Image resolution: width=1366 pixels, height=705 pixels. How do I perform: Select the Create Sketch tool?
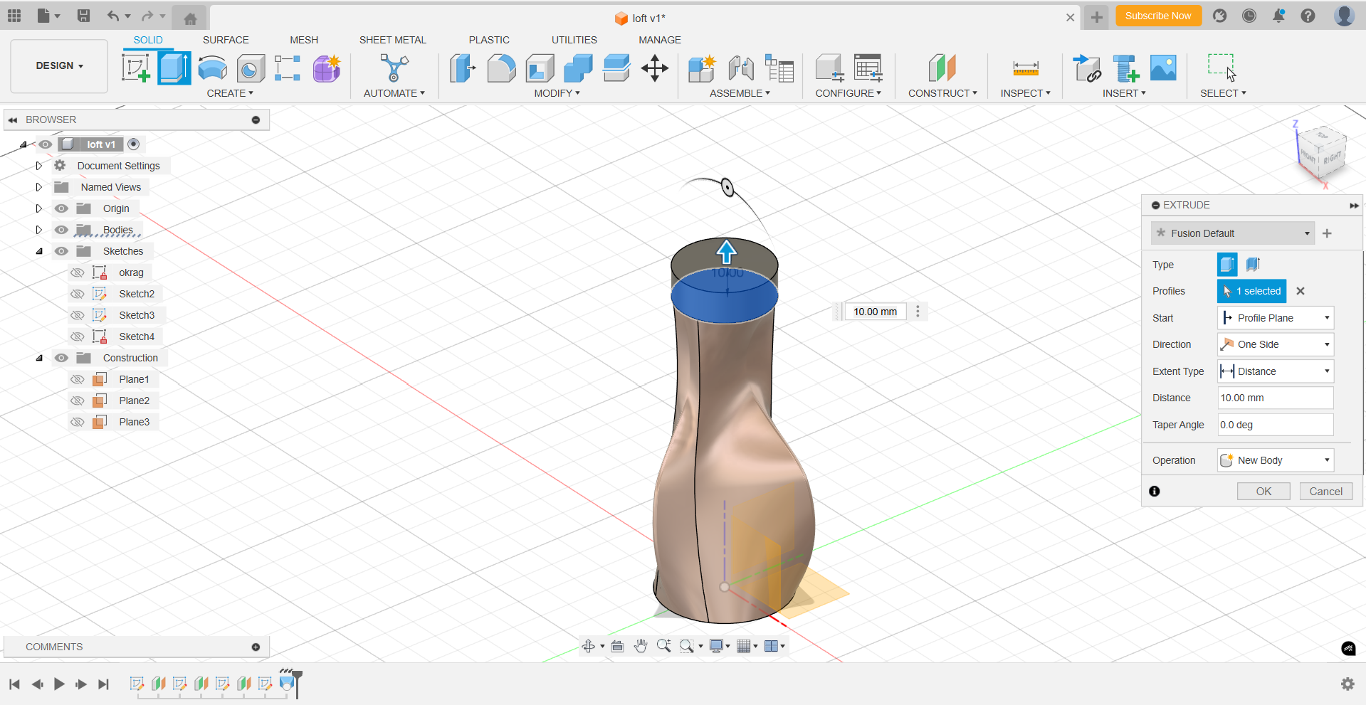click(x=136, y=68)
